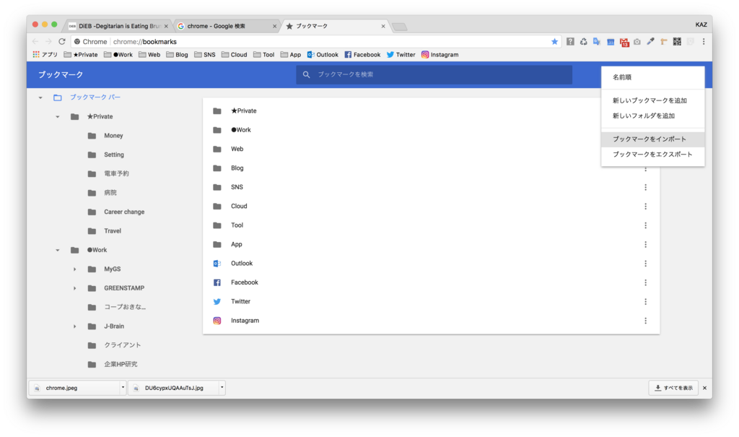This screenshot has height=437, width=739.
Task: Choose ブックマークをインポート
Action: pyautogui.click(x=652, y=139)
